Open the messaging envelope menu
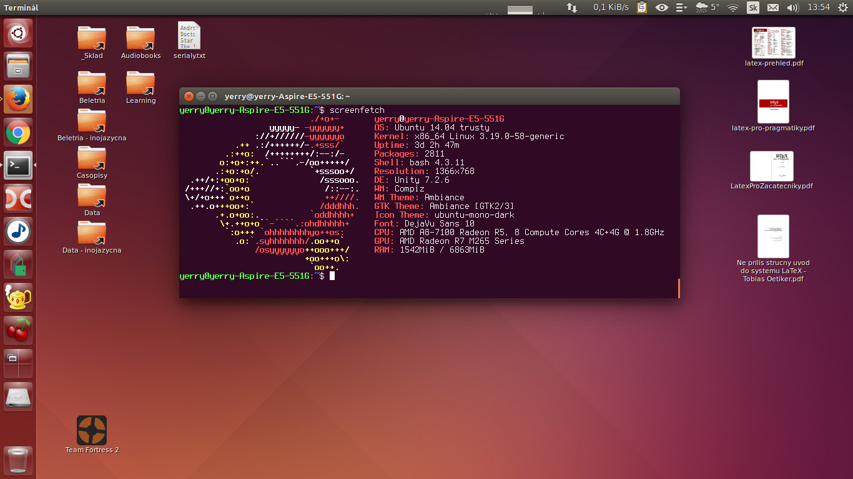Image resolution: width=853 pixels, height=479 pixels. point(773,7)
